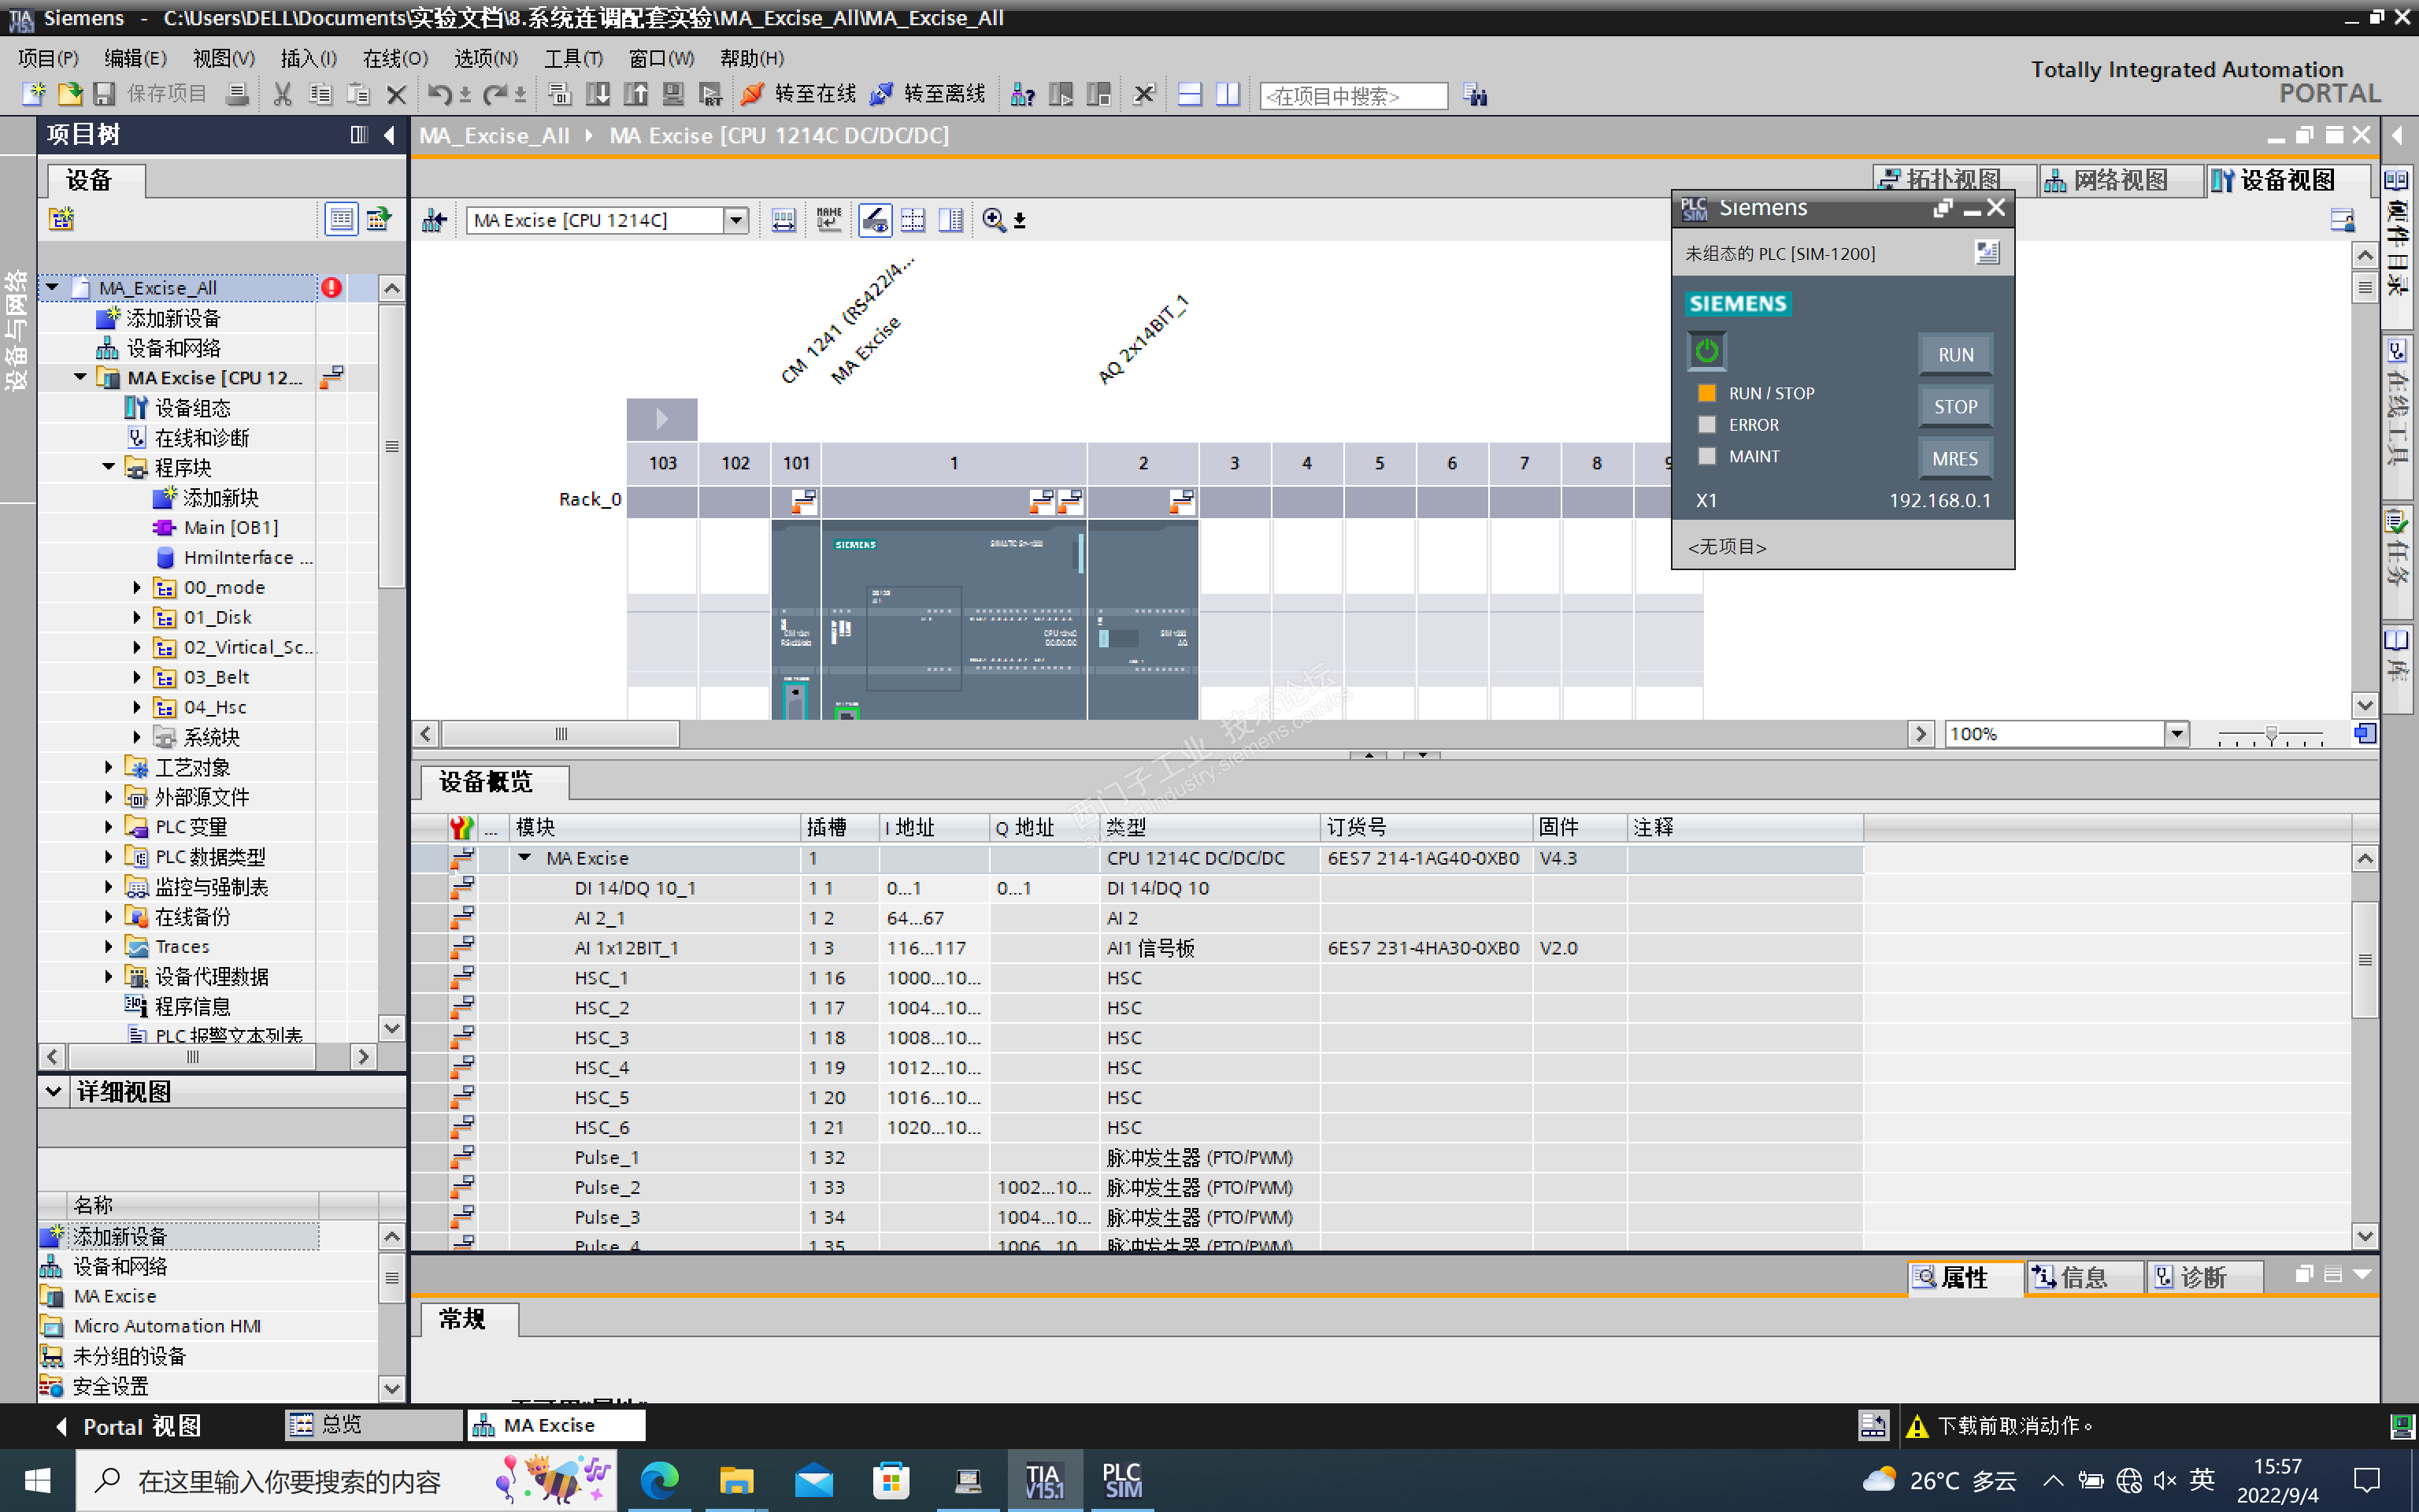Screen dimensions: 2419x1512
Task: Collapse the 程序块 tree node
Action: pos(109,467)
